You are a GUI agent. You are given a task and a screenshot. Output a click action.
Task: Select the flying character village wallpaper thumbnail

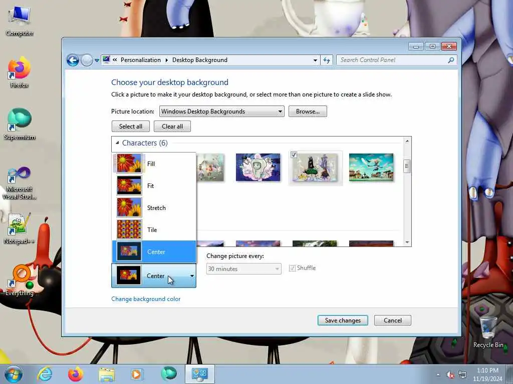tap(371, 167)
